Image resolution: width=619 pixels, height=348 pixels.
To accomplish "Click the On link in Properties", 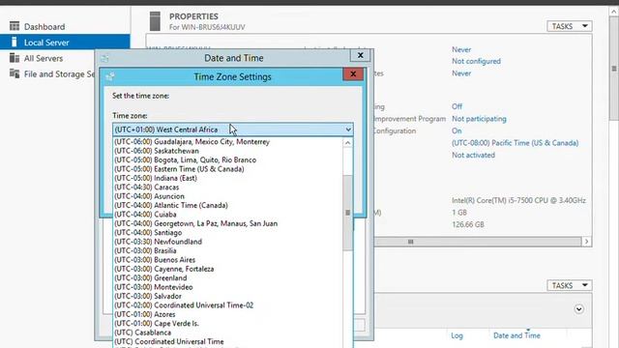I will click(457, 130).
